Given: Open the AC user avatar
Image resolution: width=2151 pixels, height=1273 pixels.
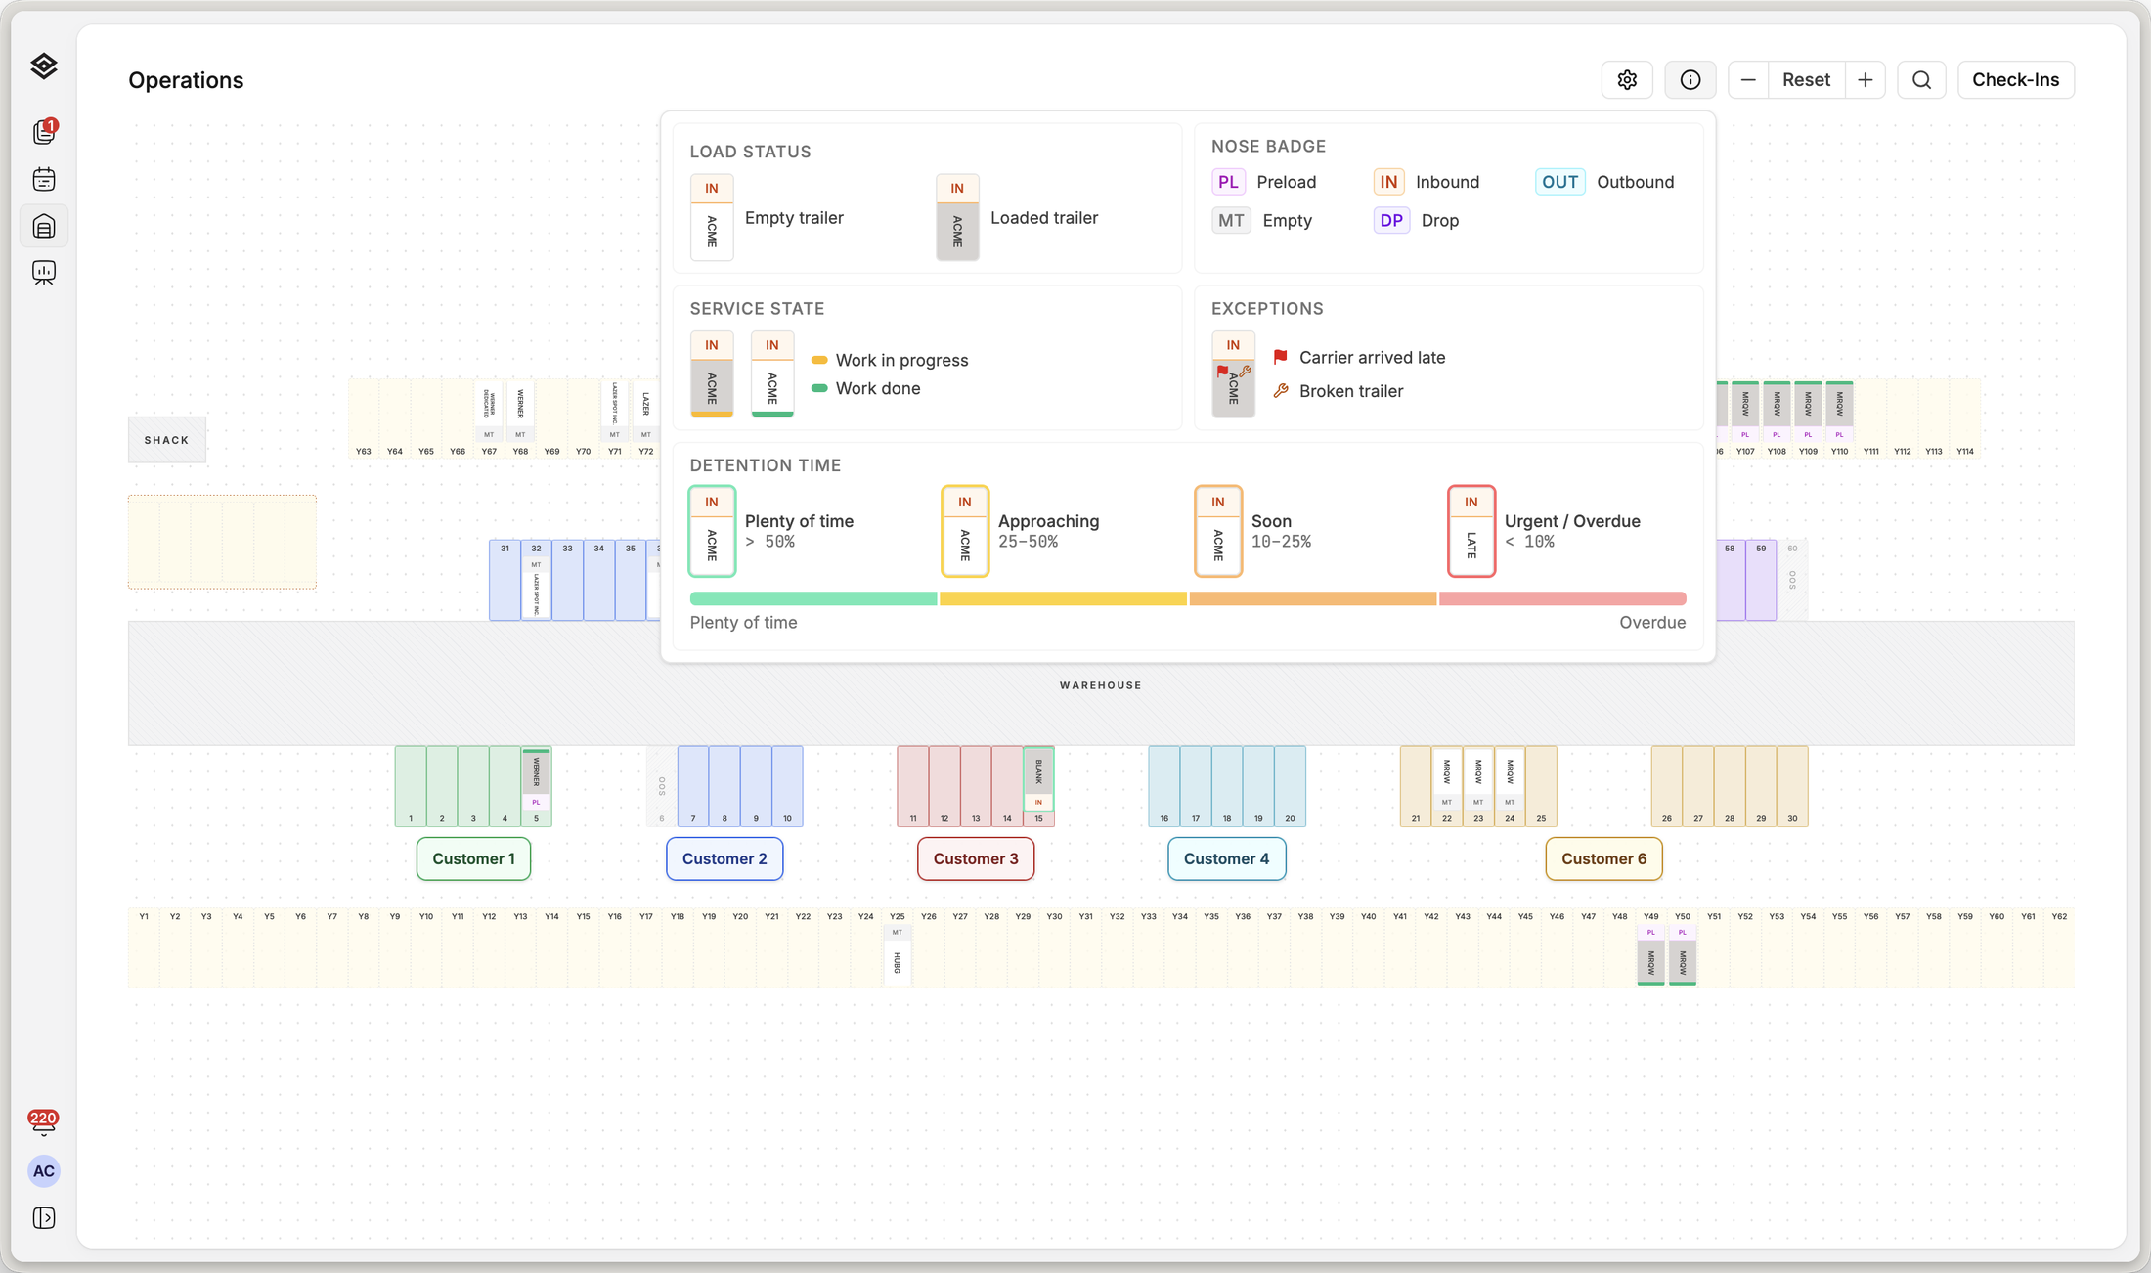Looking at the screenshot, I should pos(44,1171).
